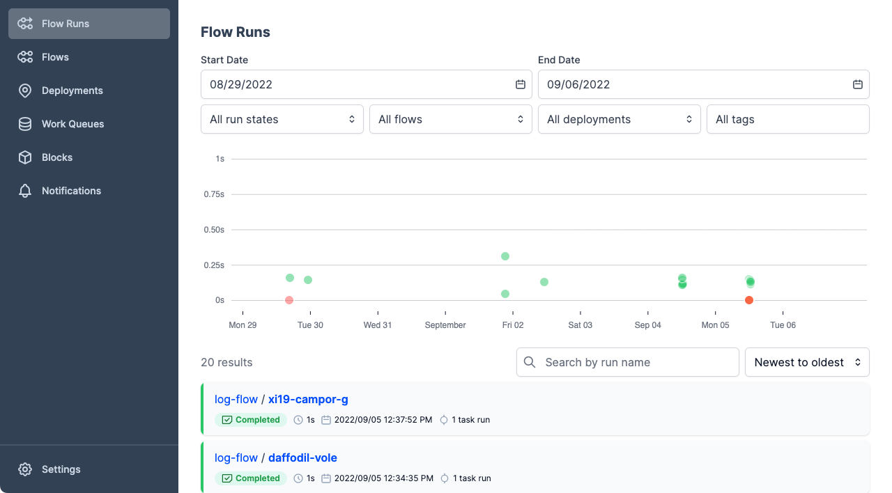Click the red failed run dot on Mon 05
The image size is (892, 493).
(749, 300)
